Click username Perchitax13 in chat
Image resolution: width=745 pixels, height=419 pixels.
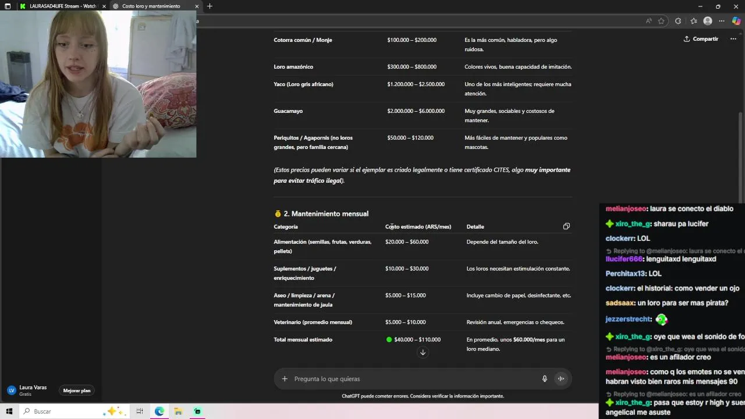[625, 274]
